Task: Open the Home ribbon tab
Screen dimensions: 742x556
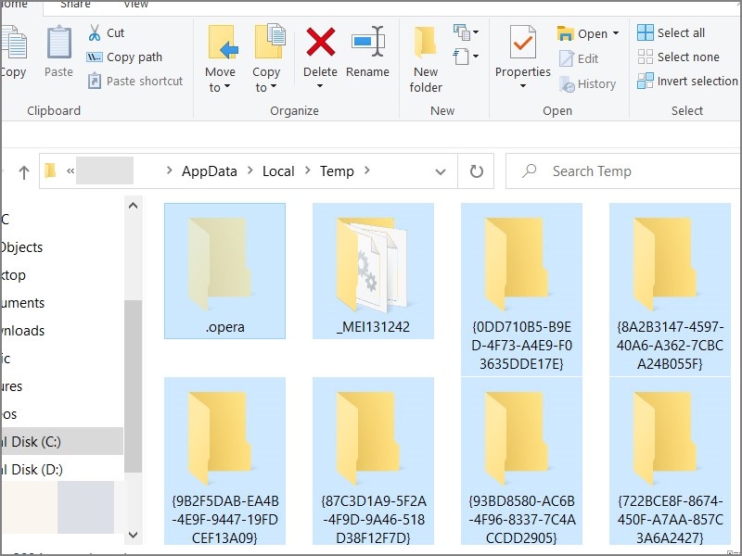Action: click(x=14, y=5)
